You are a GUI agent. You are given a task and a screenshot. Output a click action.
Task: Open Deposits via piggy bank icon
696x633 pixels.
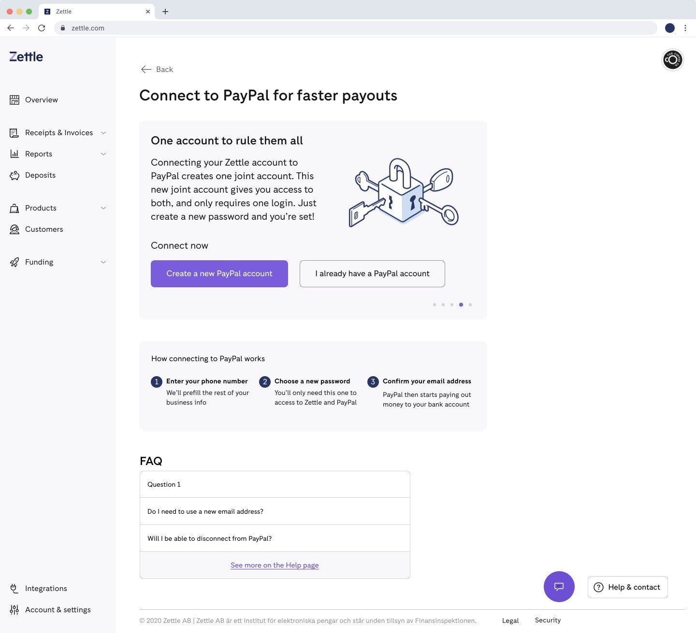[x=14, y=175]
